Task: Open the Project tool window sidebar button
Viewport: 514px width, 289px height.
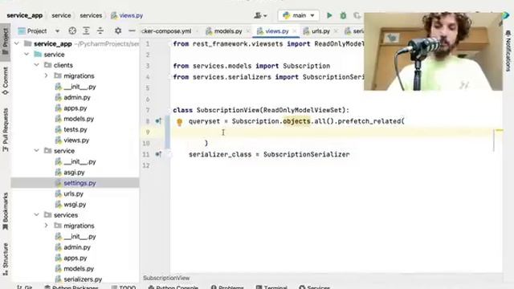Action: pyautogui.click(x=6, y=42)
